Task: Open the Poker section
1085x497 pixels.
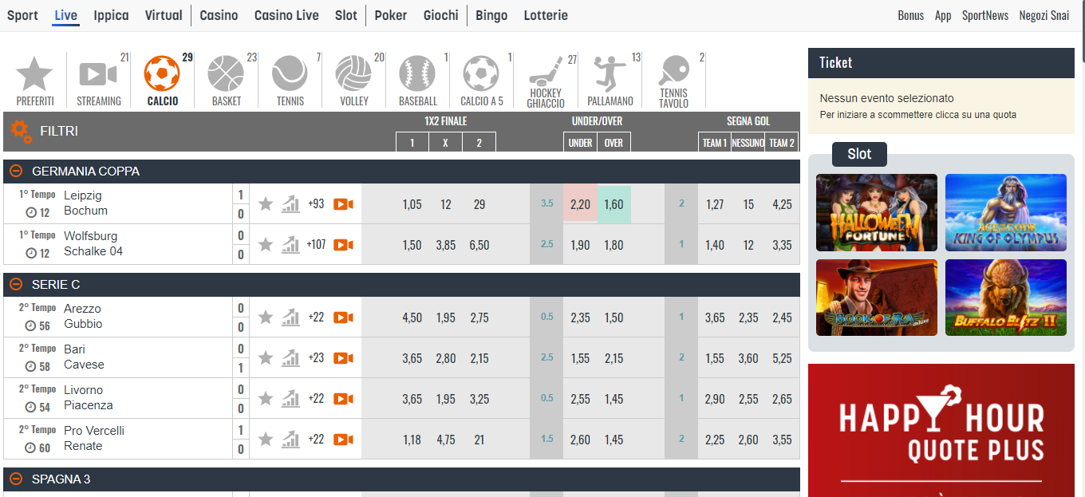Action: [390, 15]
